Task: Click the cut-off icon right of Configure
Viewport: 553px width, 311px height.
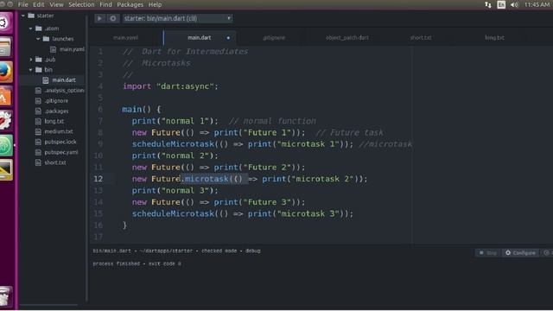Action: click(547, 253)
